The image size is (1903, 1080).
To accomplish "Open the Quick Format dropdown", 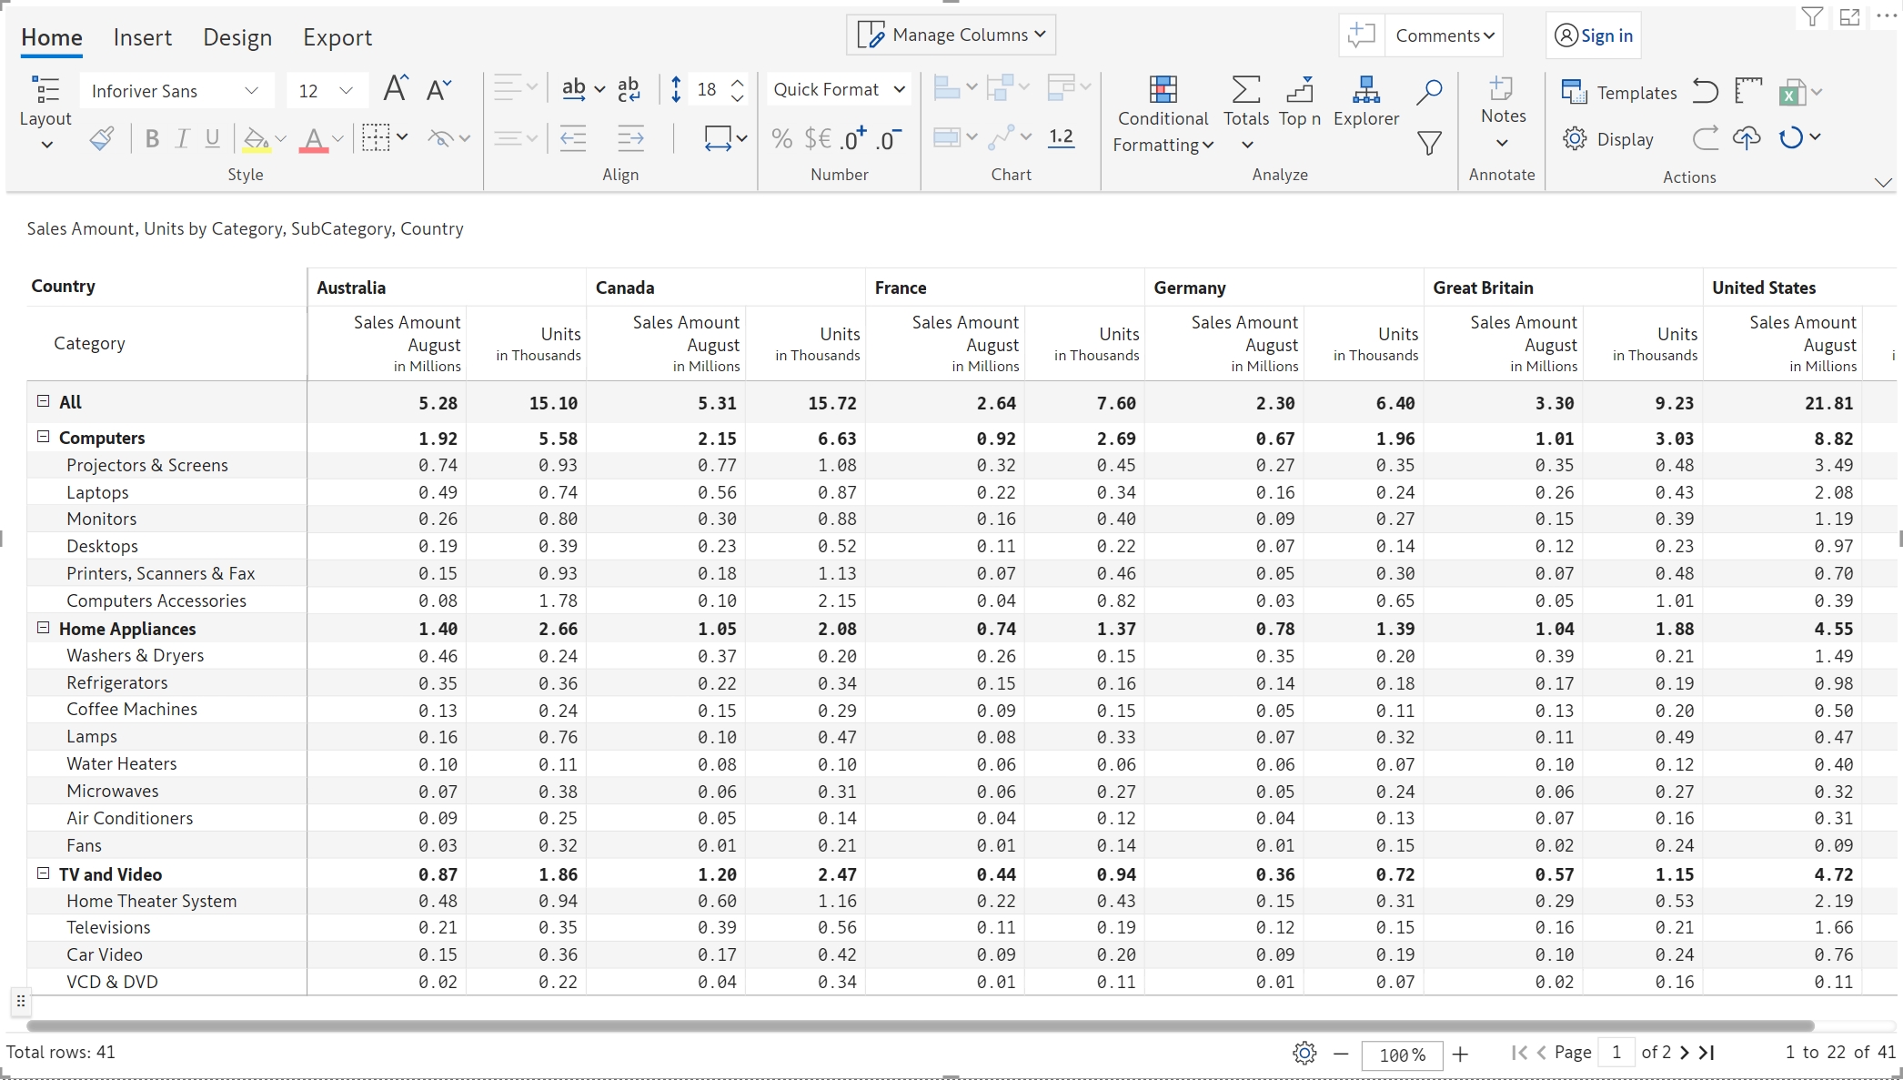I will pyautogui.click(x=838, y=89).
